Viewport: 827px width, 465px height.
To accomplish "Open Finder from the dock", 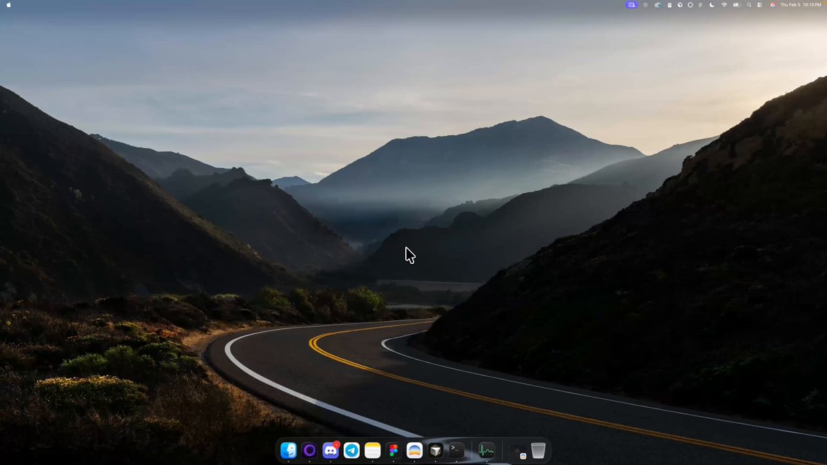I will point(289,451).
